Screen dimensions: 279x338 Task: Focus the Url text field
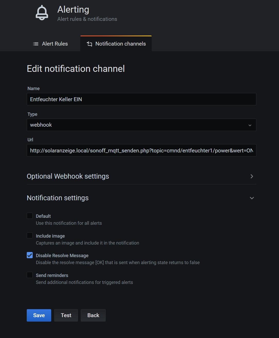[x=141, y=151]
